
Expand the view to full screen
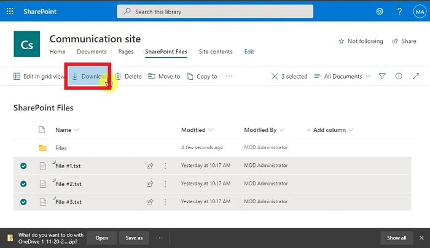click(415, 76)
